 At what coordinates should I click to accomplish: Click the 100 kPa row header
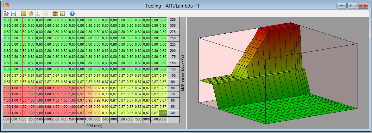173,76
